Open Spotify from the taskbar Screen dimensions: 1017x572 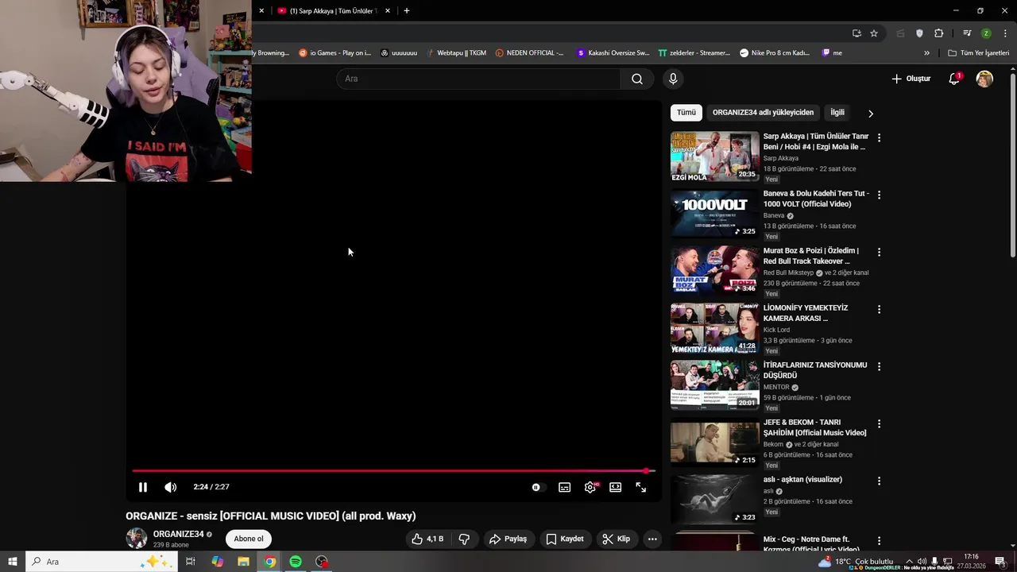pos(296,562)
